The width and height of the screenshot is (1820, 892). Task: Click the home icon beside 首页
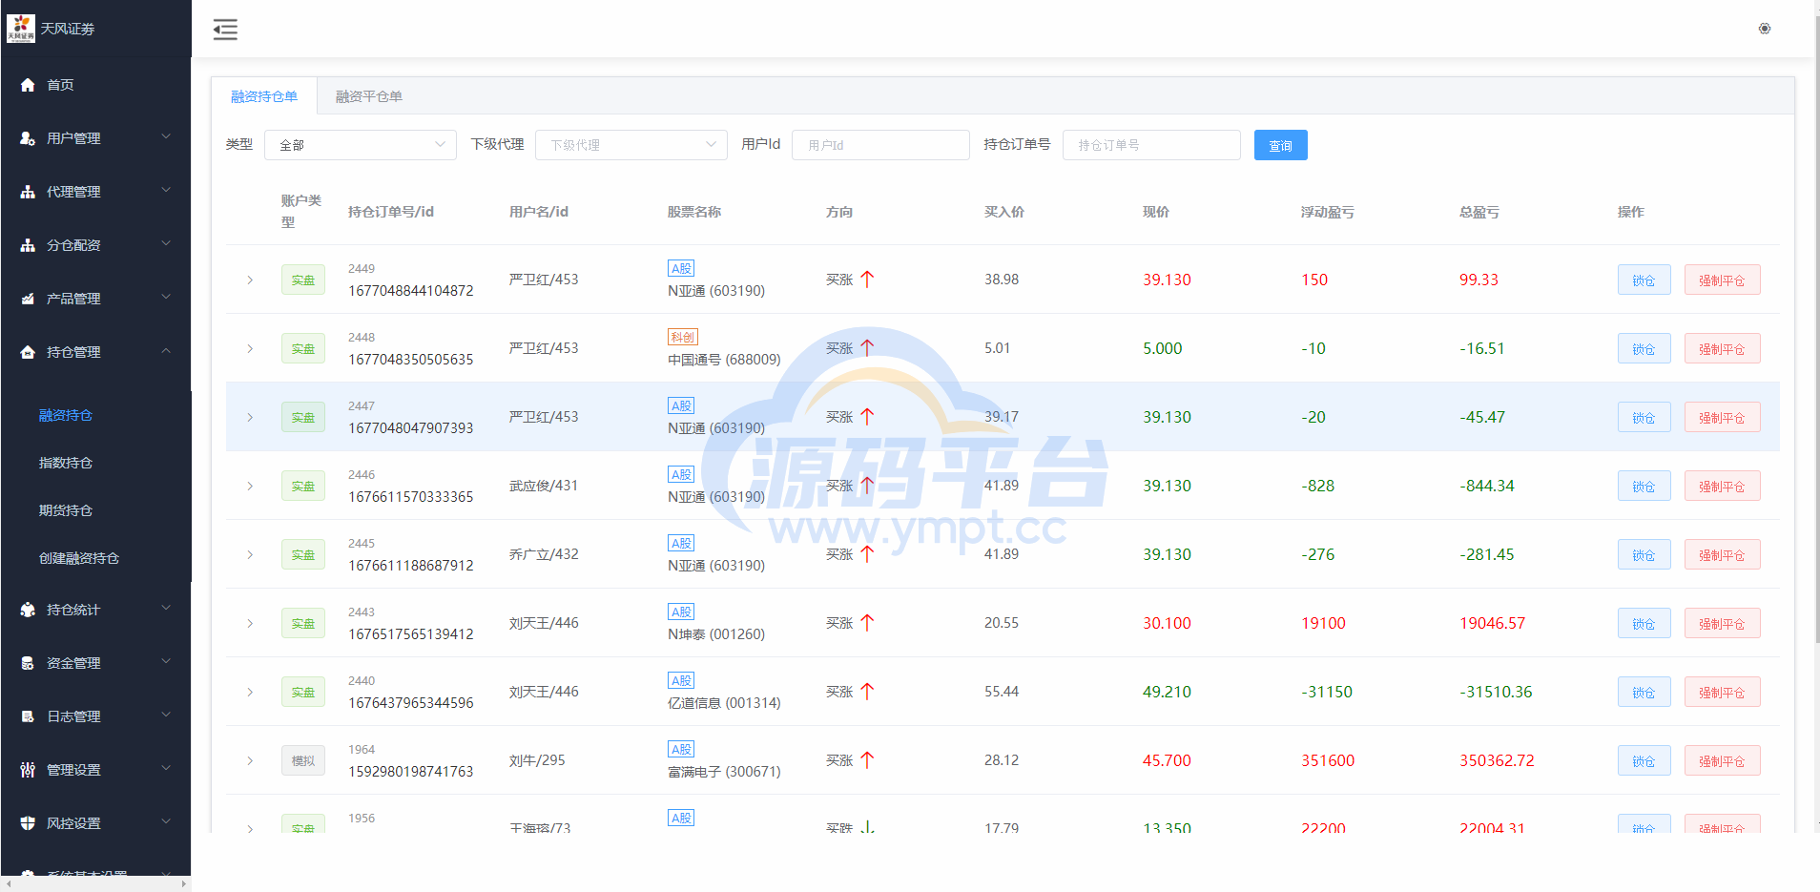pyautogui.click(x=28, y=85)
